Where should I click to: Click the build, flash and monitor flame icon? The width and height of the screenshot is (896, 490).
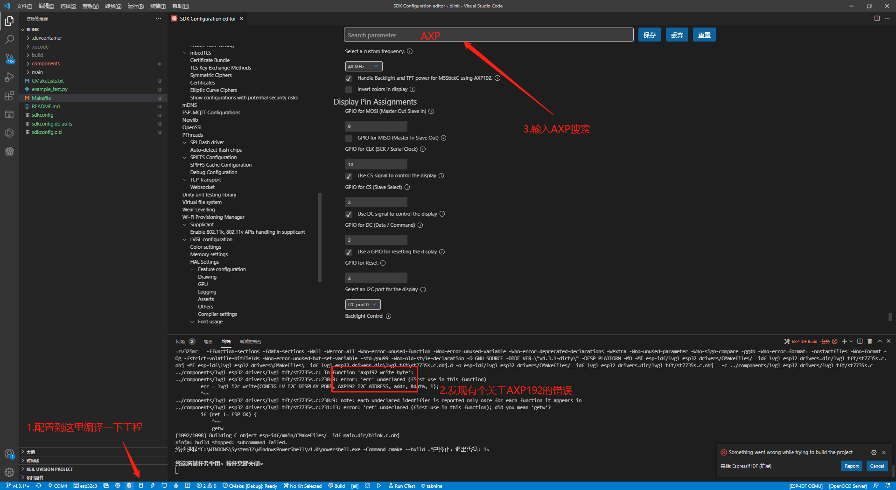click(x=176, y=486)
